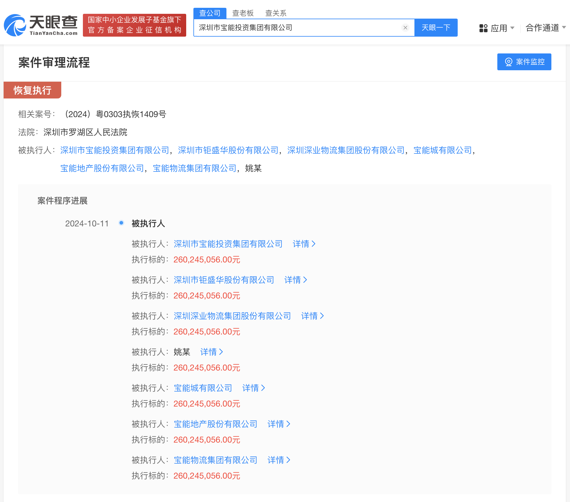Click 姚某 in the header party list

[253, 168]
